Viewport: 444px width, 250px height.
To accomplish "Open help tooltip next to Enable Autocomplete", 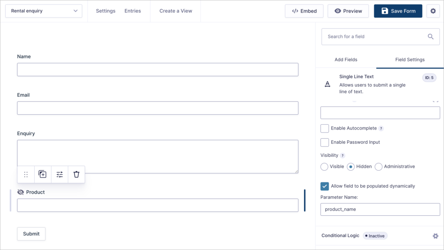I will [381, 128].
